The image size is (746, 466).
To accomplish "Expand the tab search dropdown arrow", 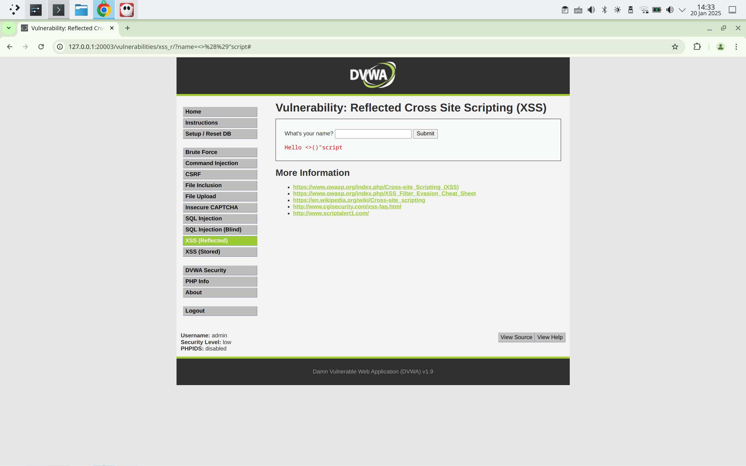I will [9, 28].
